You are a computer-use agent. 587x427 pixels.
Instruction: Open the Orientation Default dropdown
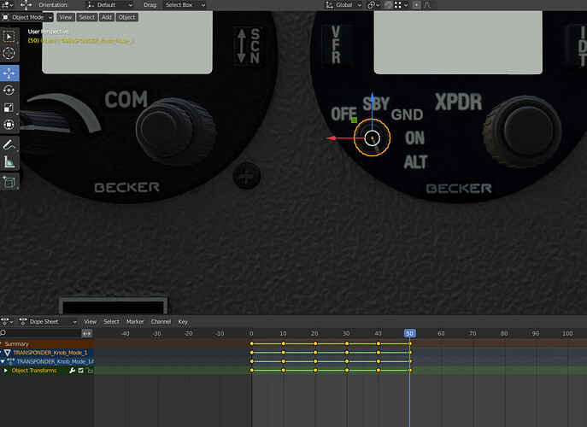109,5
